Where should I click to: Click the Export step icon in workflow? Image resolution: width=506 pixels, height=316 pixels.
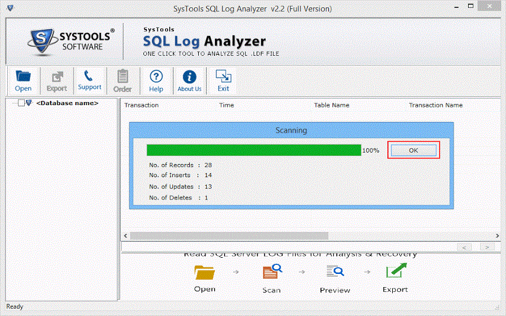pyautogui.click(x=396, y=270)
